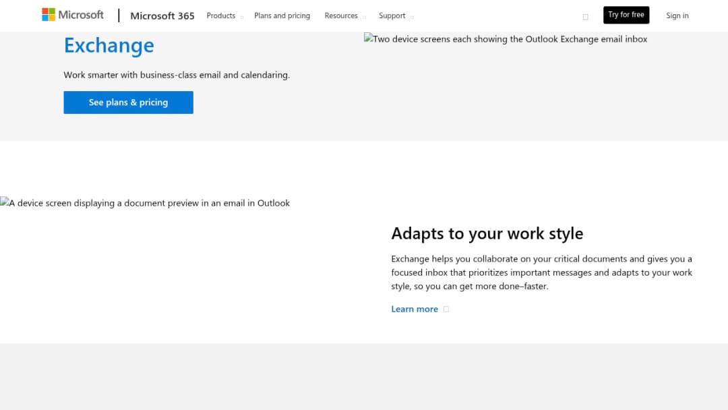Click the document preview Outlook image
Image resolution: width=728 pixels, height=410 pixels.
point(145,203)
